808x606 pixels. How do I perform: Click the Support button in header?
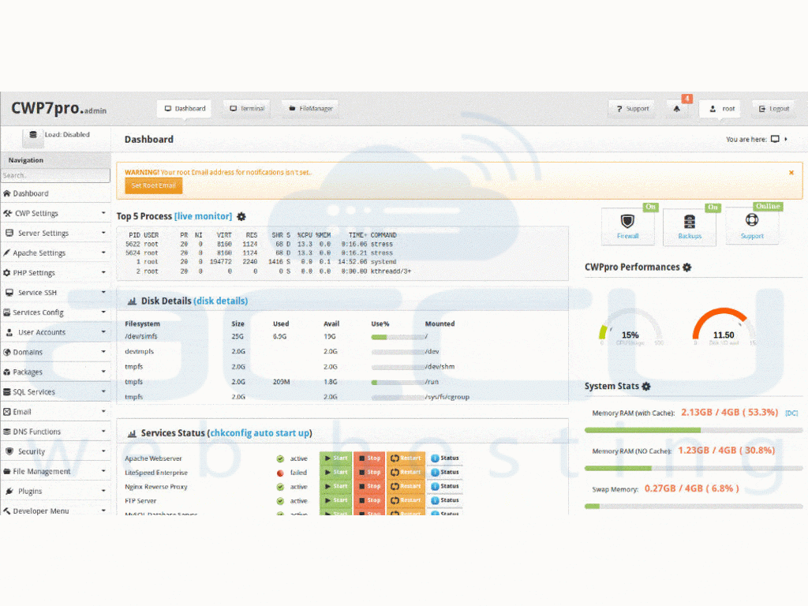tap(632, 109)
